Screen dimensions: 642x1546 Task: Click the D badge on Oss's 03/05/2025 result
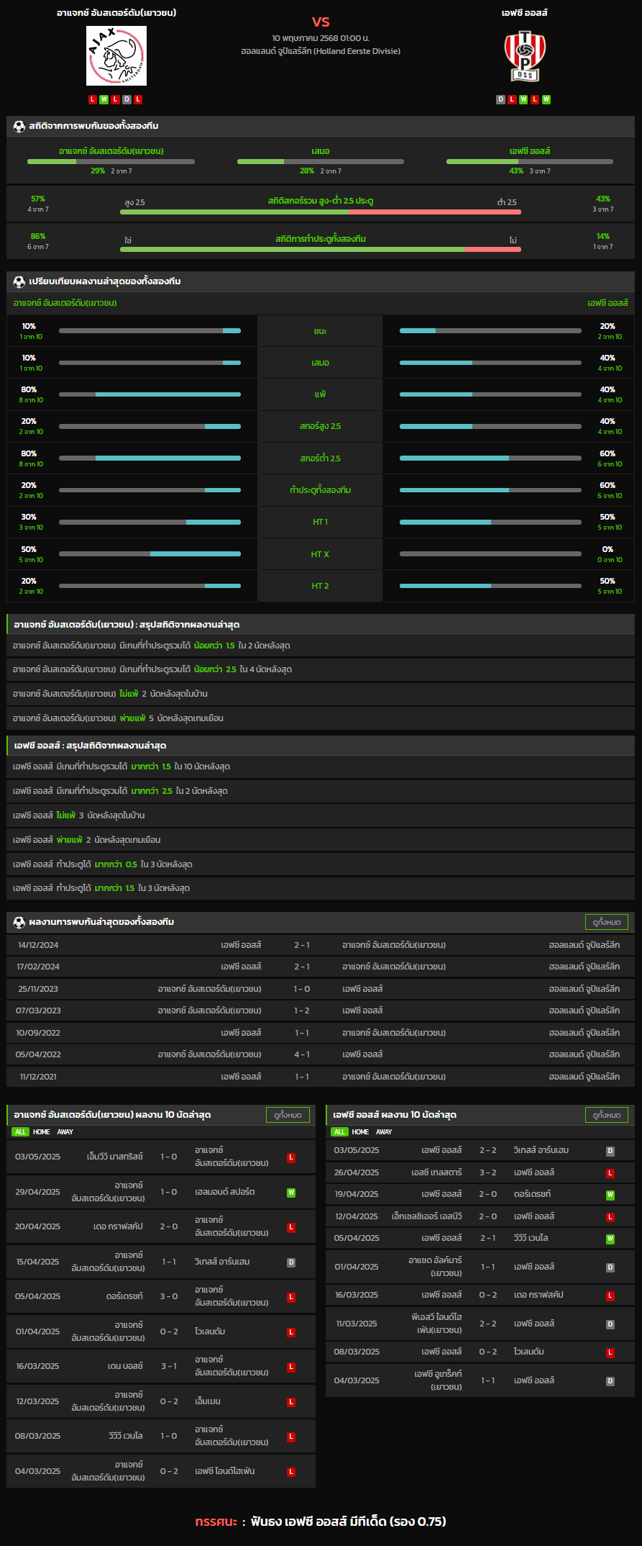click(610, 1151)
